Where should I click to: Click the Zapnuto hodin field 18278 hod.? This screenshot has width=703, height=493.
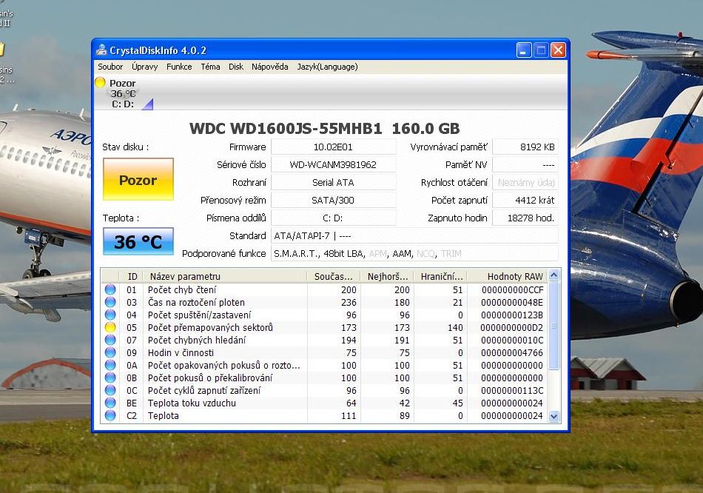pyautogui.click(x=525, y=218)
